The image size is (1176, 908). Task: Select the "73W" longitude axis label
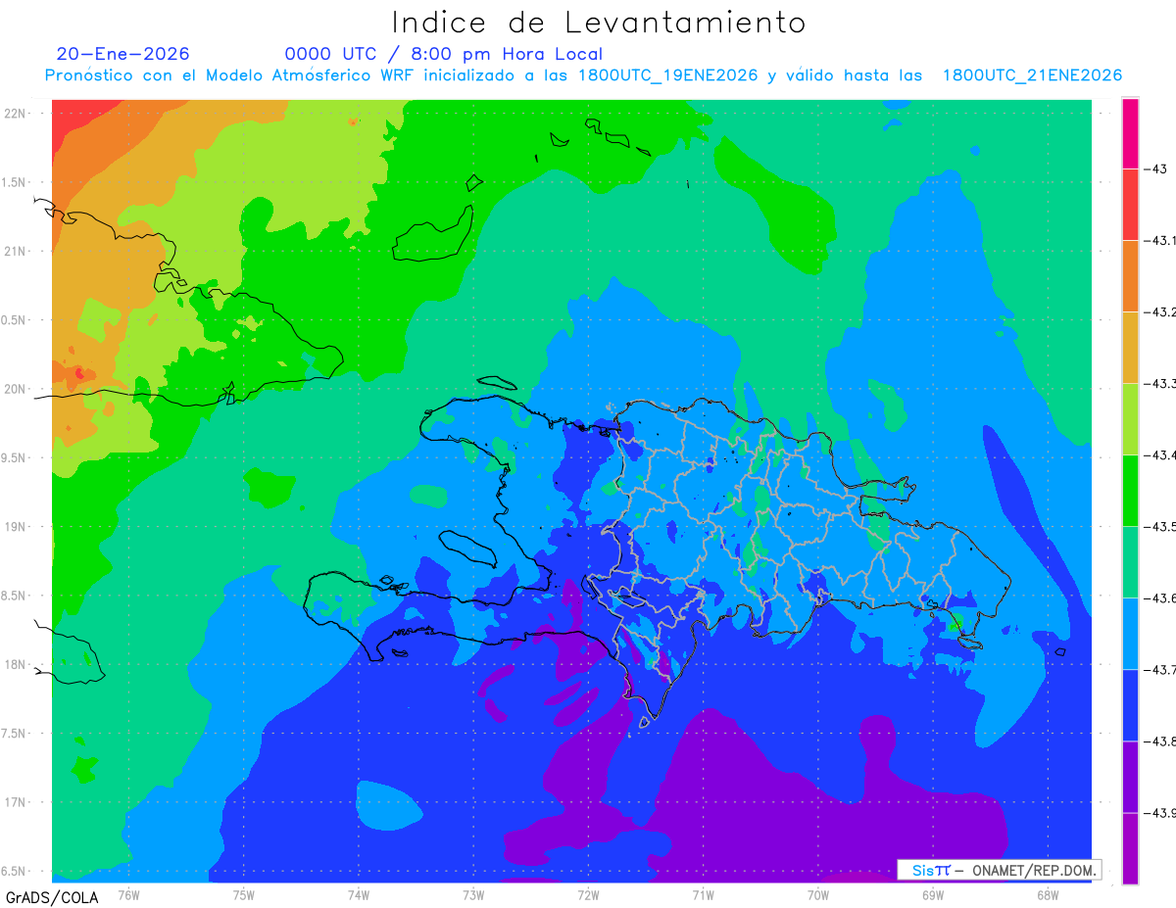click(473, 894)
